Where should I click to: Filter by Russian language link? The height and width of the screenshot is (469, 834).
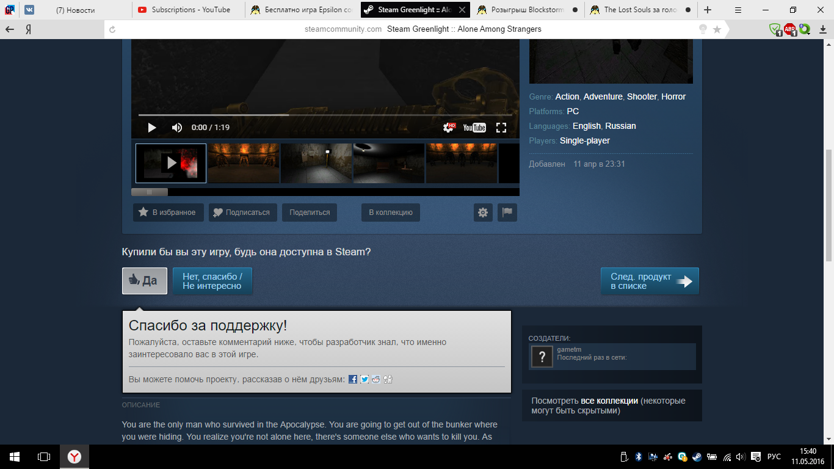(621, 126)
